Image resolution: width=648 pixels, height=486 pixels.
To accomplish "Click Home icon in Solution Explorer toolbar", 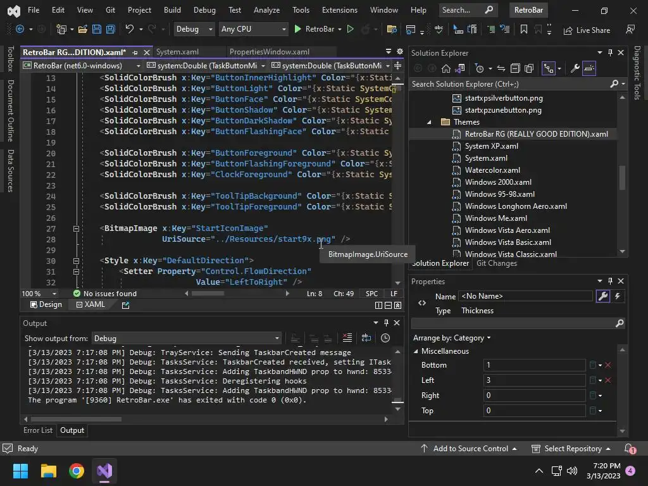I will pos(446,68).
